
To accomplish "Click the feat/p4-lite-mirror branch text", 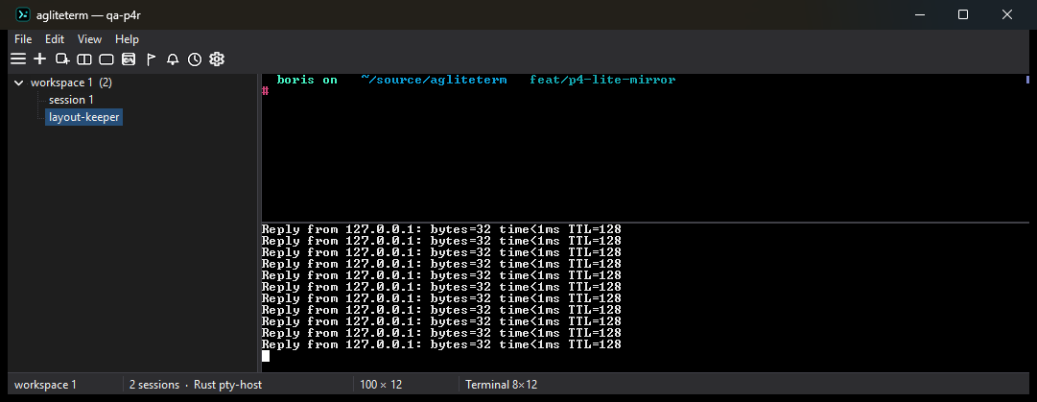I will (602, 80).
